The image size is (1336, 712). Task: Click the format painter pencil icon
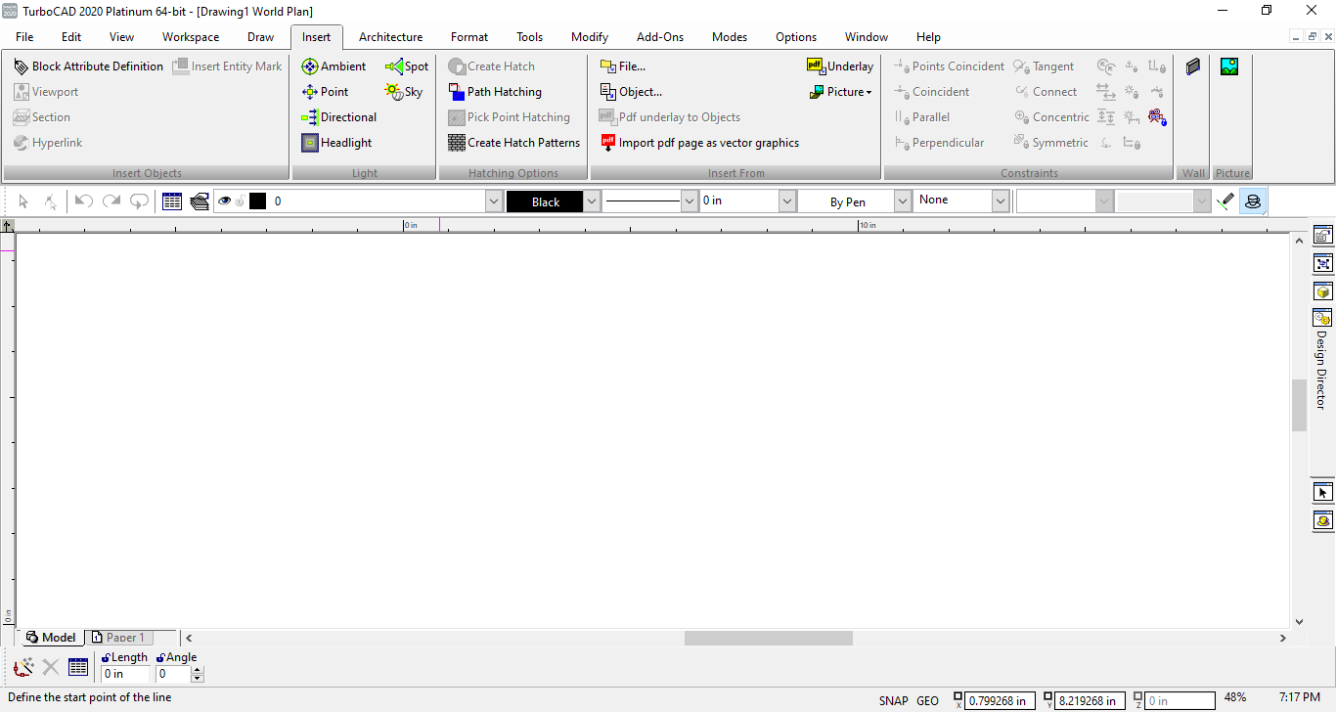pyautogui.click(x=1225, y=201)
